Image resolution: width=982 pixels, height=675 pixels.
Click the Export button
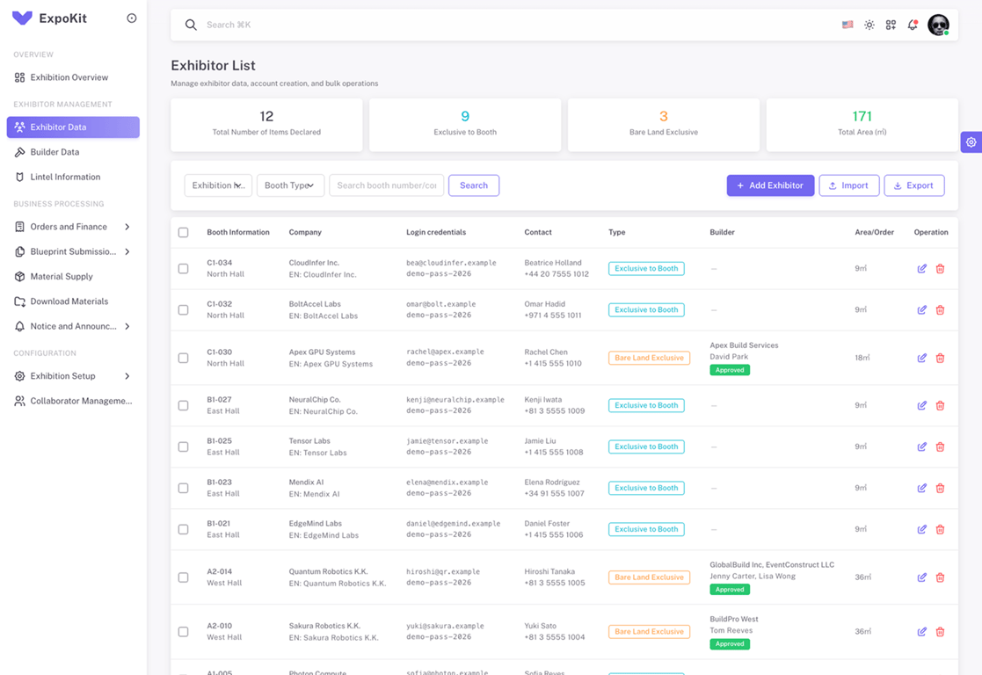913,185
